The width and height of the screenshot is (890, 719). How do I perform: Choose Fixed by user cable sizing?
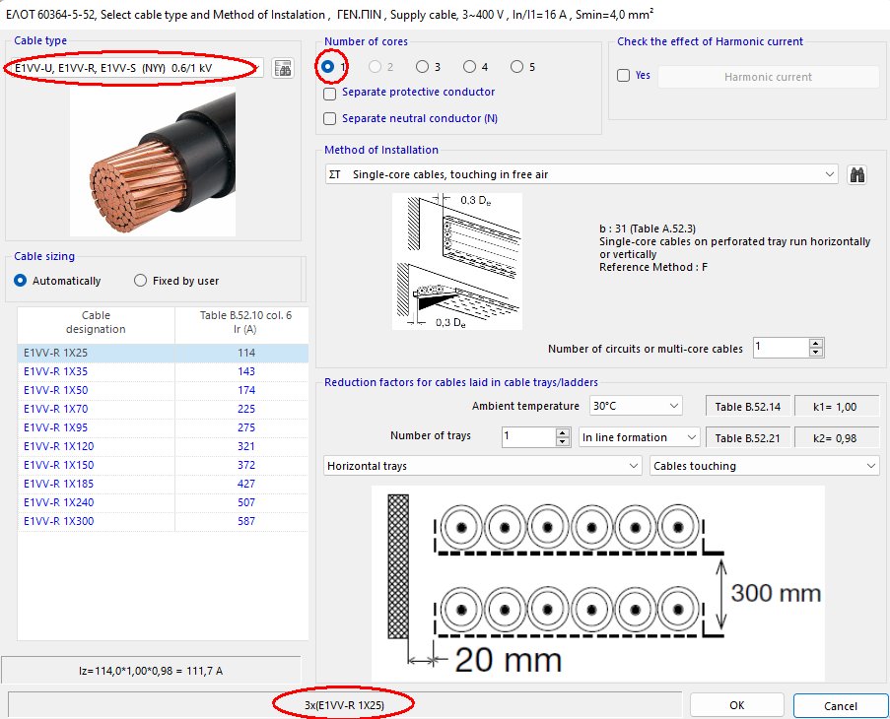pyautogui.click(x=139, y=280)
